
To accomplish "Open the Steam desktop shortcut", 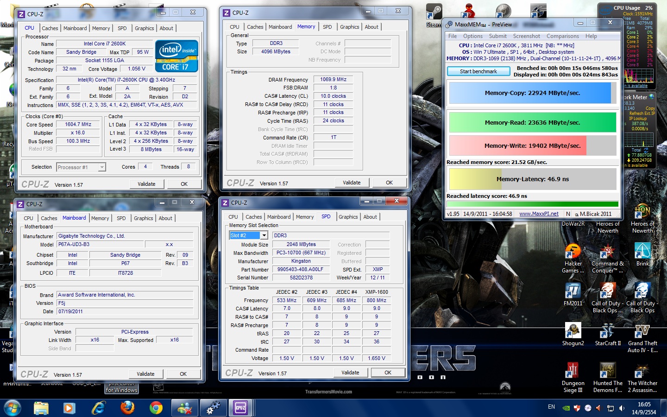I will (x=434, y=15).
